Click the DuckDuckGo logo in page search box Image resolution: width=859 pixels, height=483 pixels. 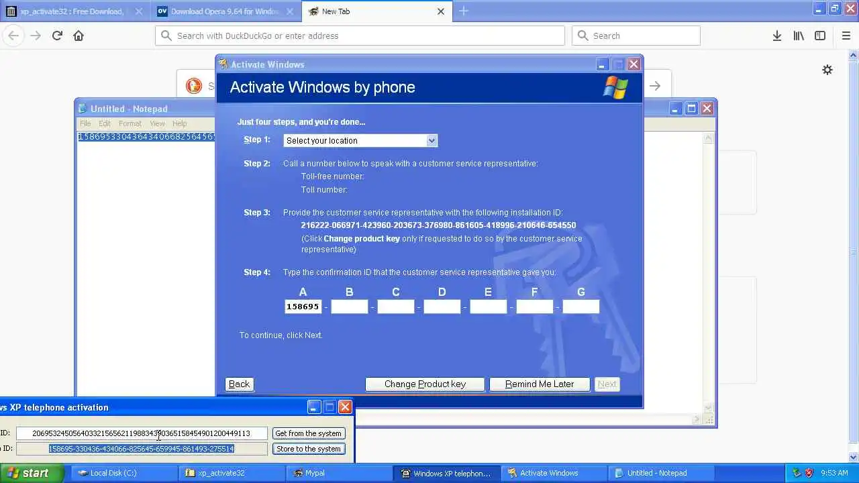[x=194, y=86]
